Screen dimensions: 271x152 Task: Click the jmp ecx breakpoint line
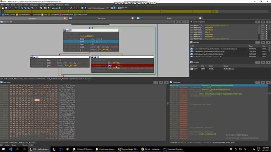122,65
